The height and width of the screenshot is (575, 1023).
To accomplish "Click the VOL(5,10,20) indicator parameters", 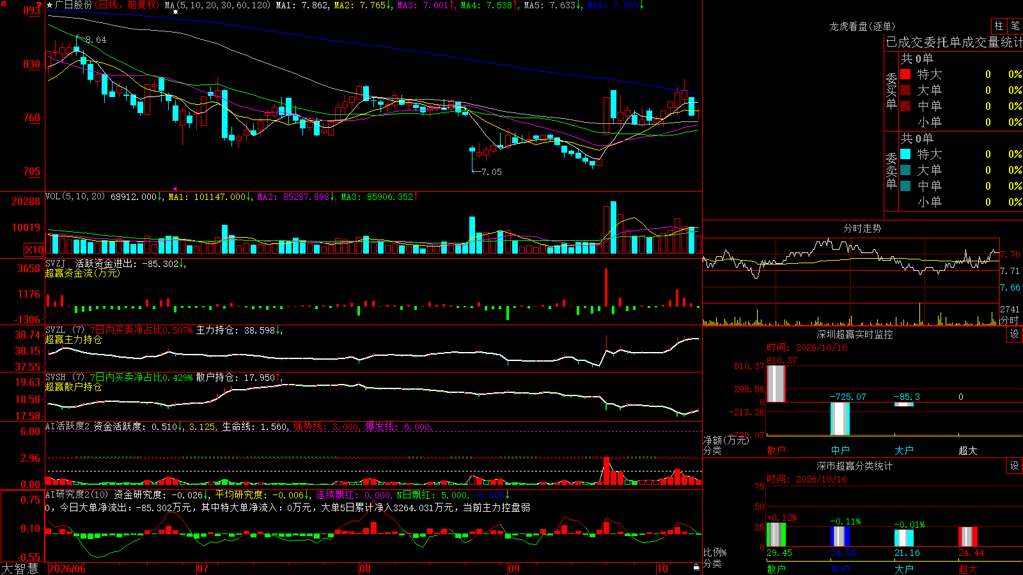I will pos(75,197).
